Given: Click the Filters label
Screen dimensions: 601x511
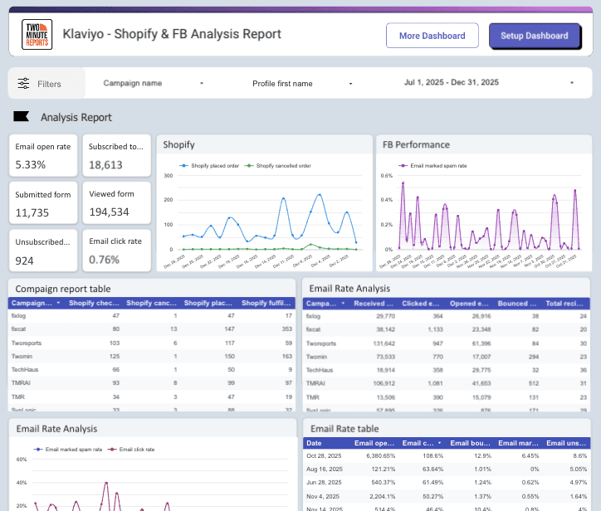Looking at the screenshot, I should click(49, 84).
